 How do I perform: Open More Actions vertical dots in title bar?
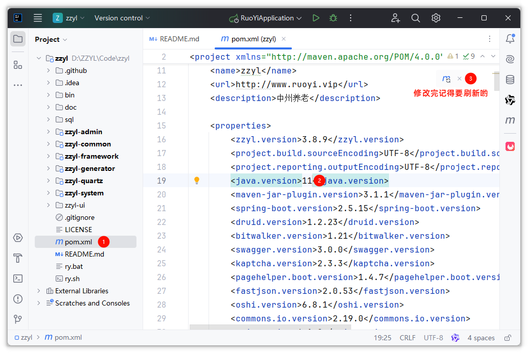coord(351,18)
